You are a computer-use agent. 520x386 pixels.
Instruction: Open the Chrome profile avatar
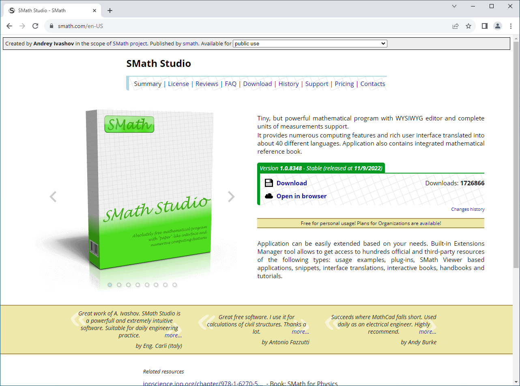point(498,26)
